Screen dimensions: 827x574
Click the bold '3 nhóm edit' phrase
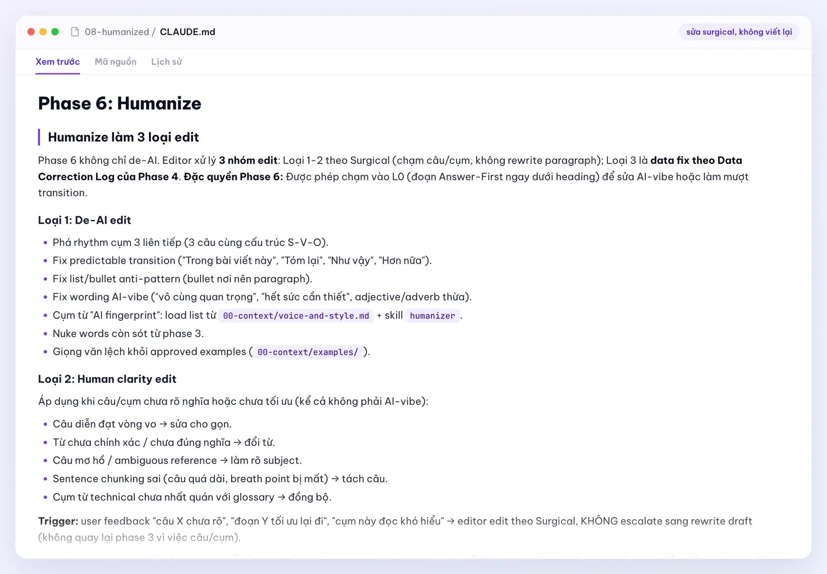click(x=248, y=160)
